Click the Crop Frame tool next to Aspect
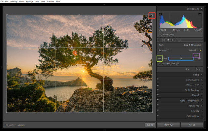 [x=160, y=50]
